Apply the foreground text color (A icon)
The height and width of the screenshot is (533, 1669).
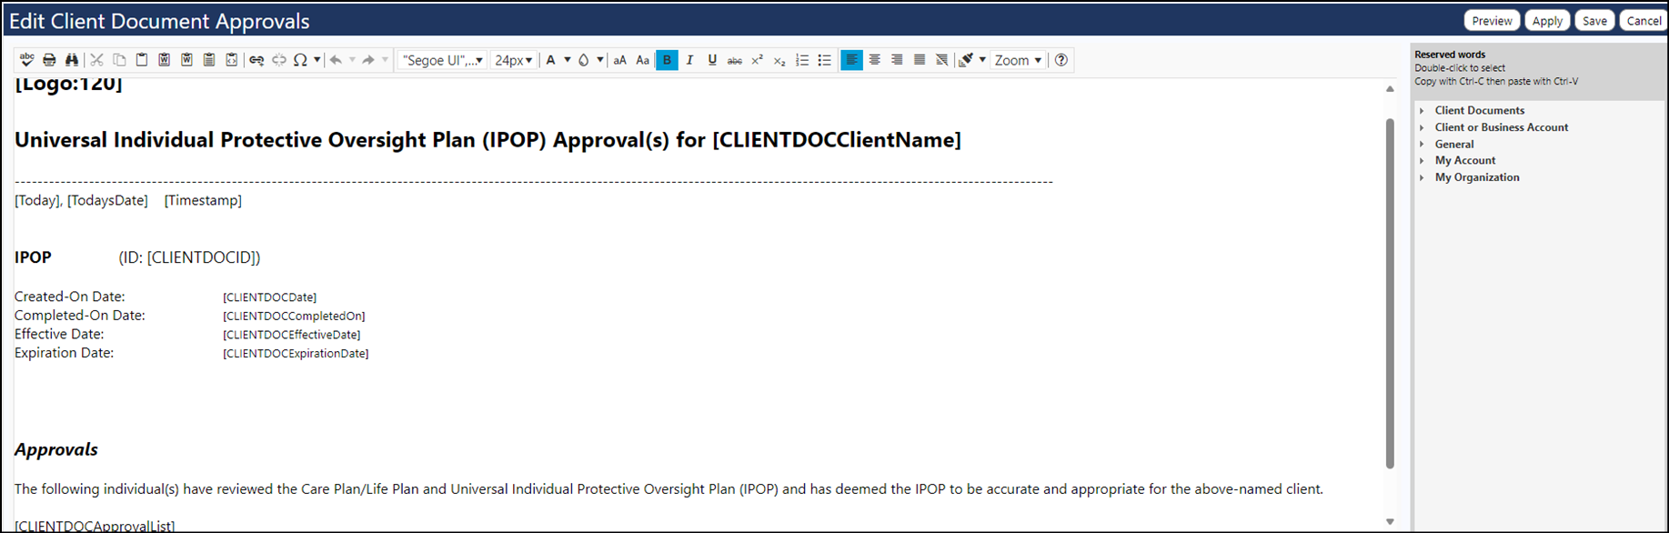click(x=551, y=60)
